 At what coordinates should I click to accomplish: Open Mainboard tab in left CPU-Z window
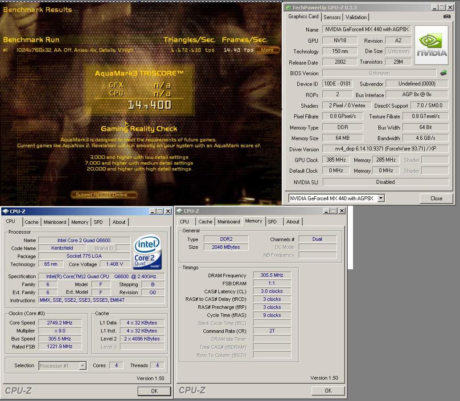(55, 222)
